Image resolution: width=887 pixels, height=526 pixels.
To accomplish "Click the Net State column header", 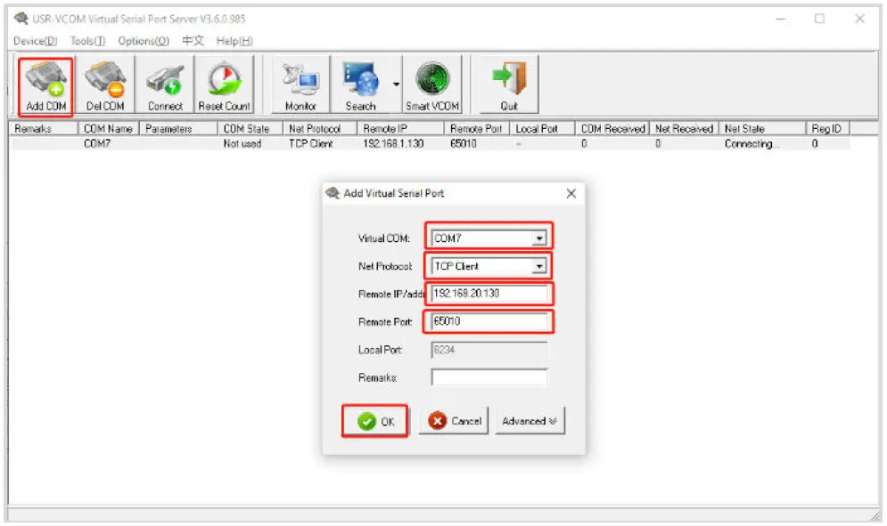I will pyautogui.click(x=761, y=129).
